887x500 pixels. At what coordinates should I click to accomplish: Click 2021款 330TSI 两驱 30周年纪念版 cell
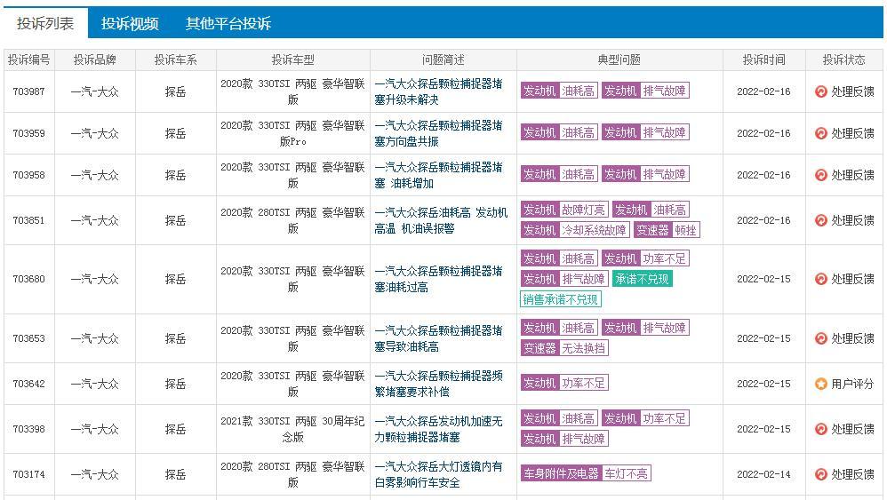click(x=293, y=429)
